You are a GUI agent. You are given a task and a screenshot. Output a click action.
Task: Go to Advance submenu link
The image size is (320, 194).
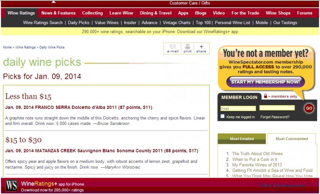(149, 23)
